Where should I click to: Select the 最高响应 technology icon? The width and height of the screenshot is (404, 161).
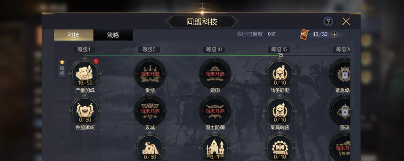pyautogui.click(x=280, y=110)
